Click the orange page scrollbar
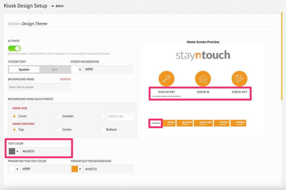The height and width of the screenshot is (190, 286). pos(282,56)
